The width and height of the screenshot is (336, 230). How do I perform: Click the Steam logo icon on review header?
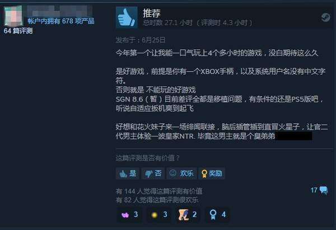click(x=325, y=17)
